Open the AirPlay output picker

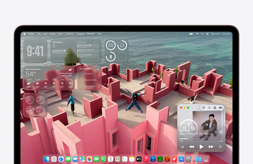(215, 108)
